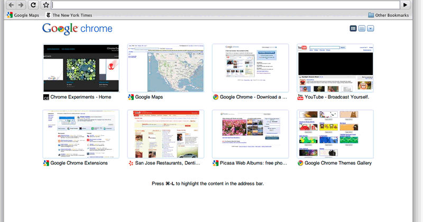Open the Google Maps page thumbnail

pos(165,68)
